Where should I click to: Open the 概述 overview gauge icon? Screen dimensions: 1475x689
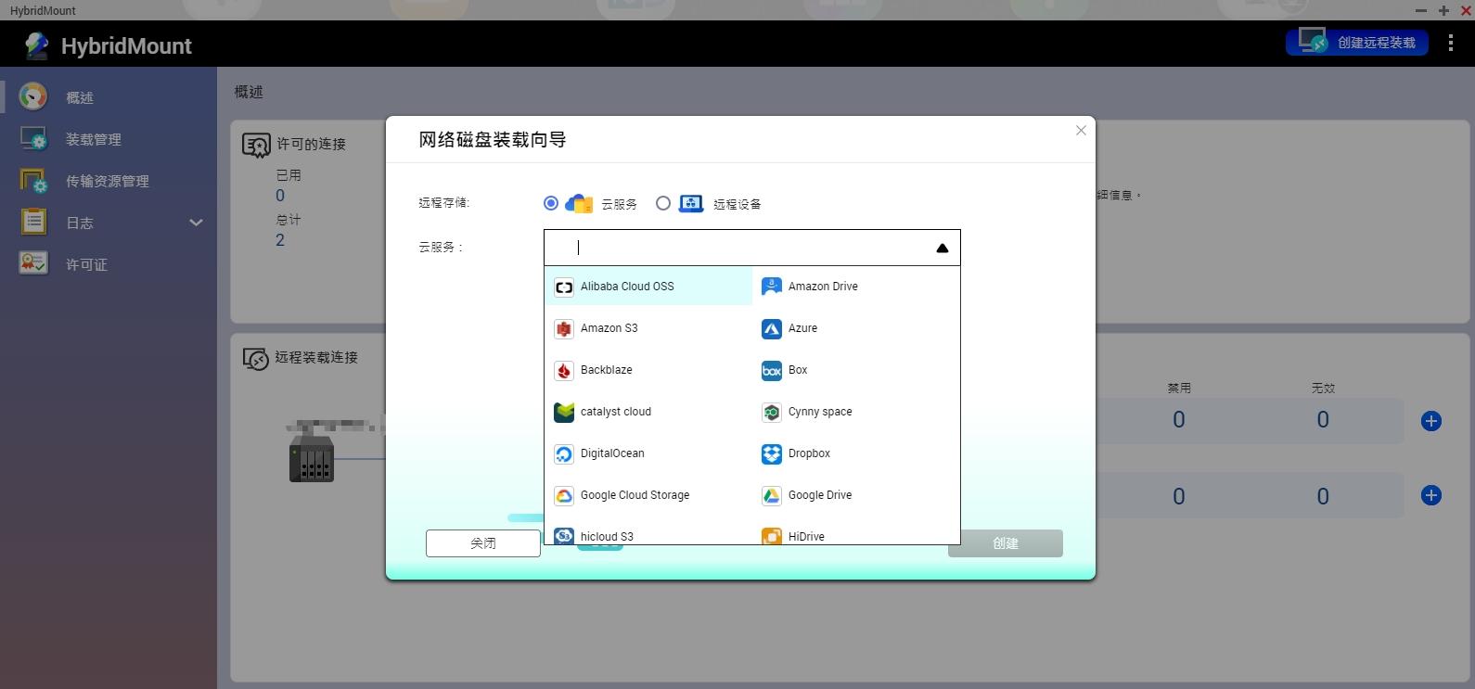pos(32,96)
